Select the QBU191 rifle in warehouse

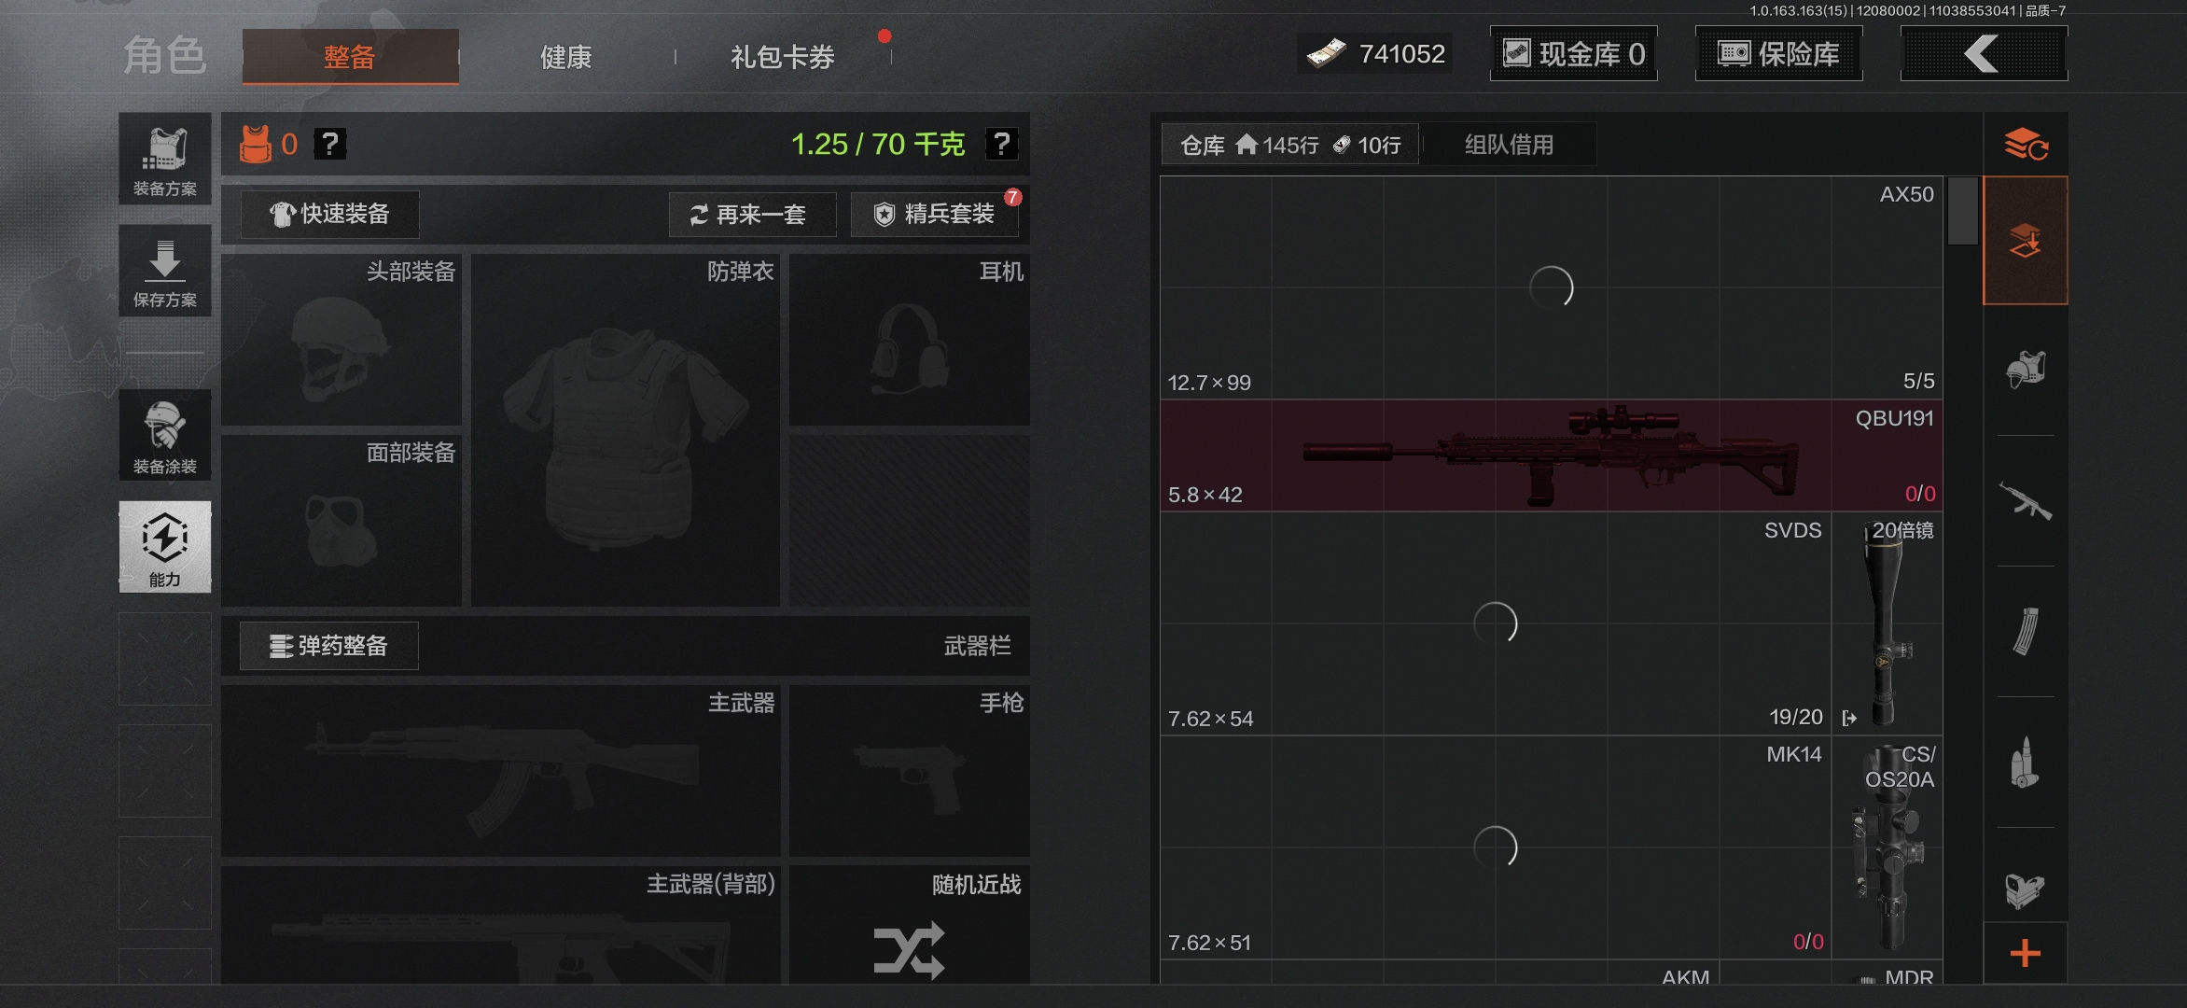[1551, 456]
